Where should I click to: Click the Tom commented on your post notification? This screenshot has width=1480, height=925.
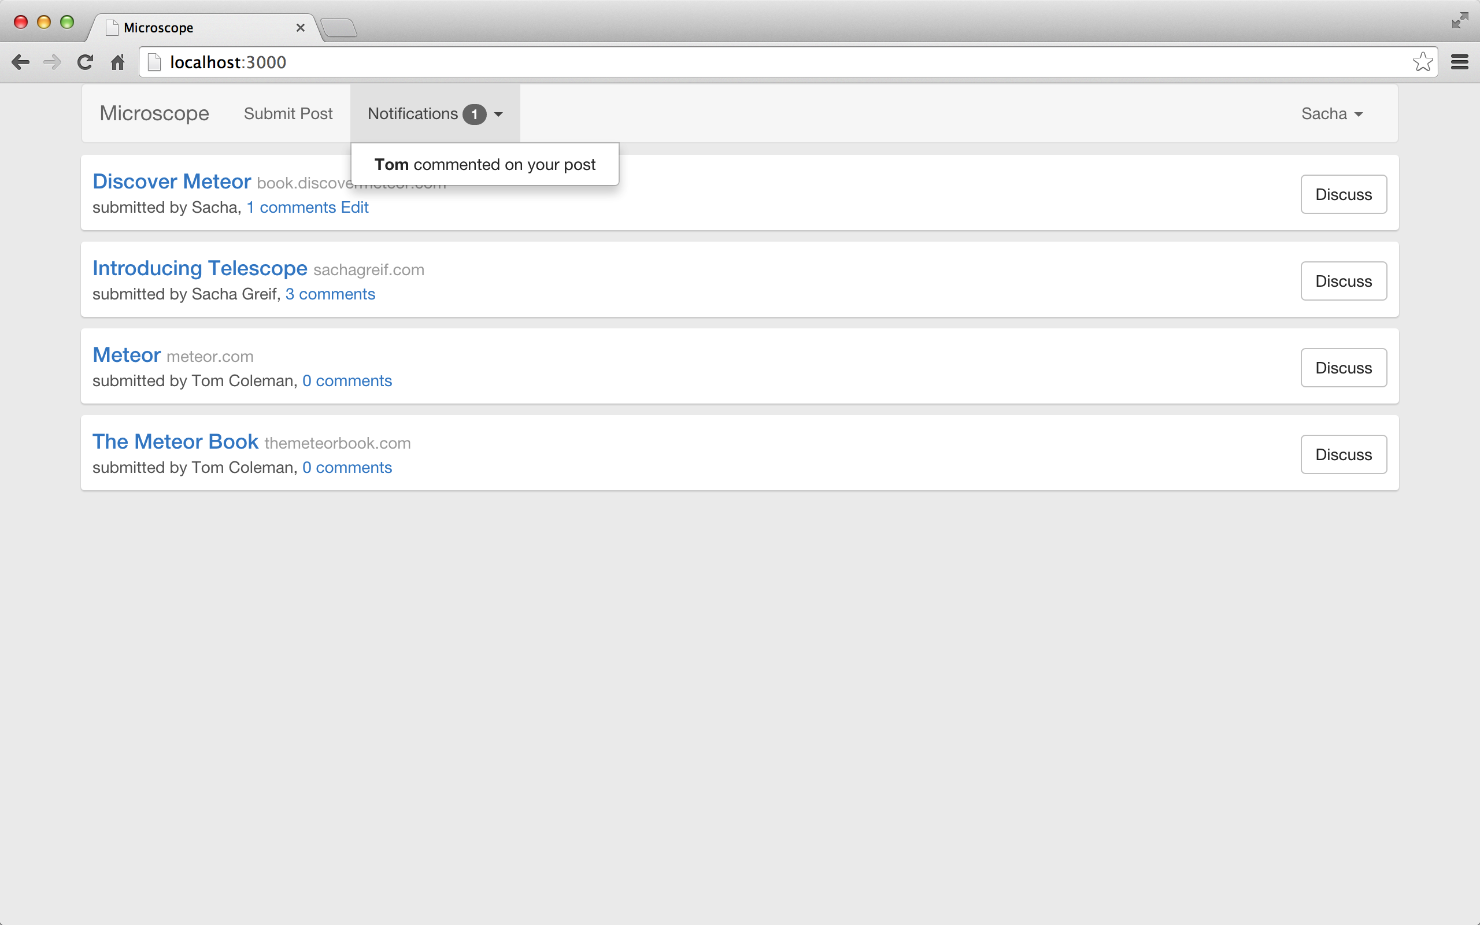click(484, 164)
